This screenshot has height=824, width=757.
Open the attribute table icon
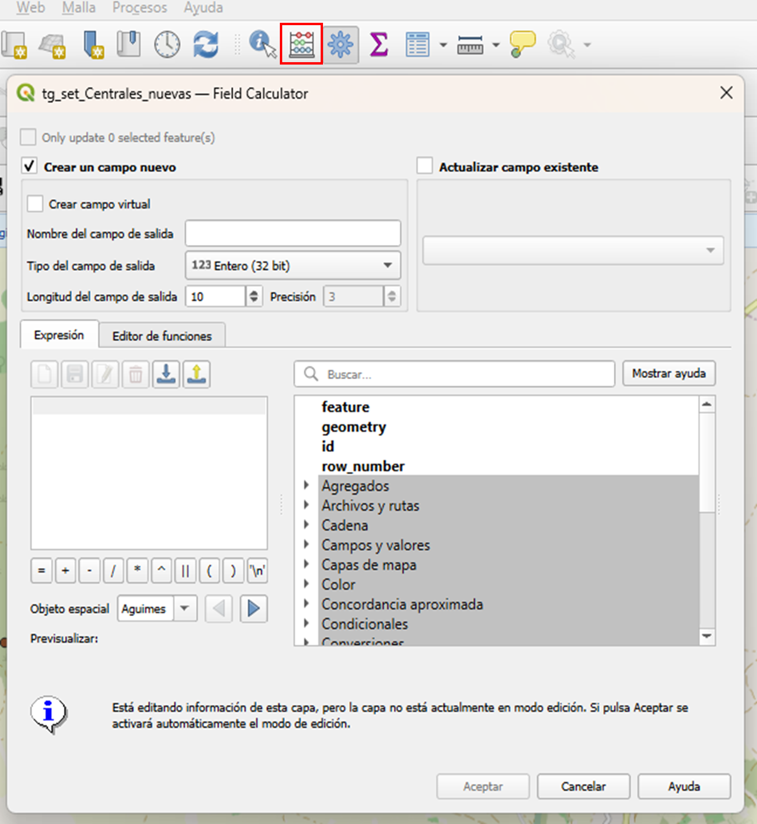click(417, 45)
